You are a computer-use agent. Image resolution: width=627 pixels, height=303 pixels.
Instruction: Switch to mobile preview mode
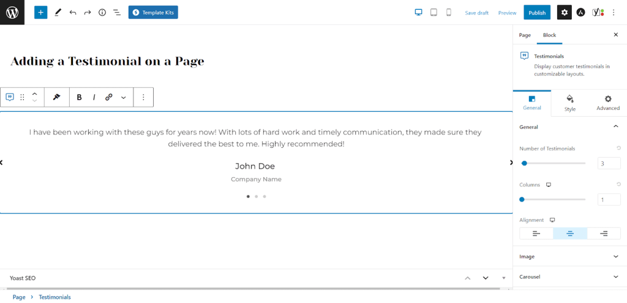click(449, 13)
